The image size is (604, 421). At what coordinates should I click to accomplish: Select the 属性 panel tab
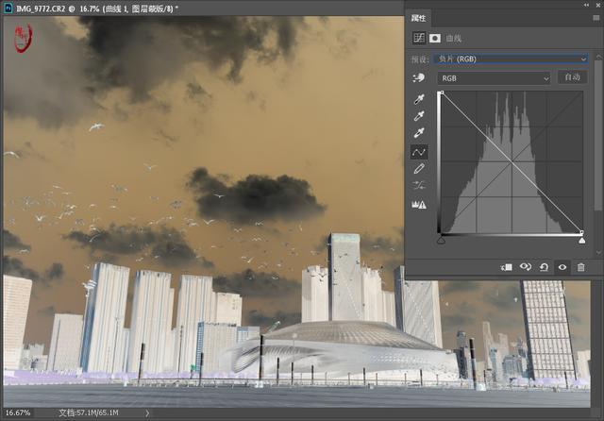point(419,18)
